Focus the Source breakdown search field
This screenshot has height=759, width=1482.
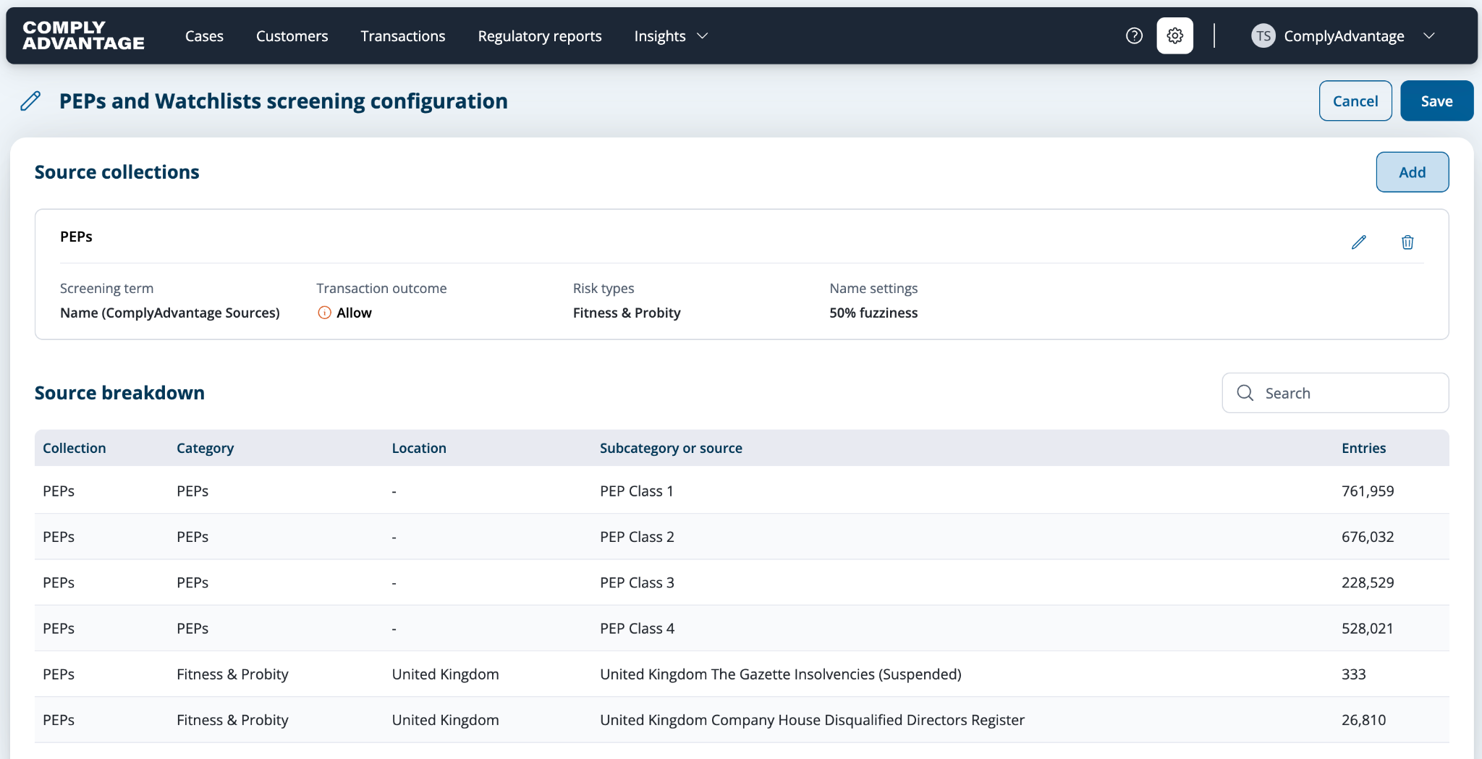pyautogui.click(x=1335, y=393)
